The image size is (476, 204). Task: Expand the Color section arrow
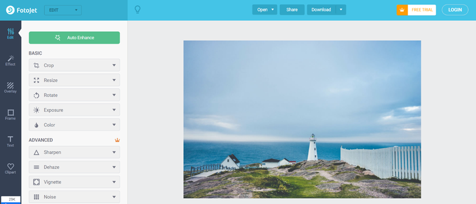coord(114,125)
